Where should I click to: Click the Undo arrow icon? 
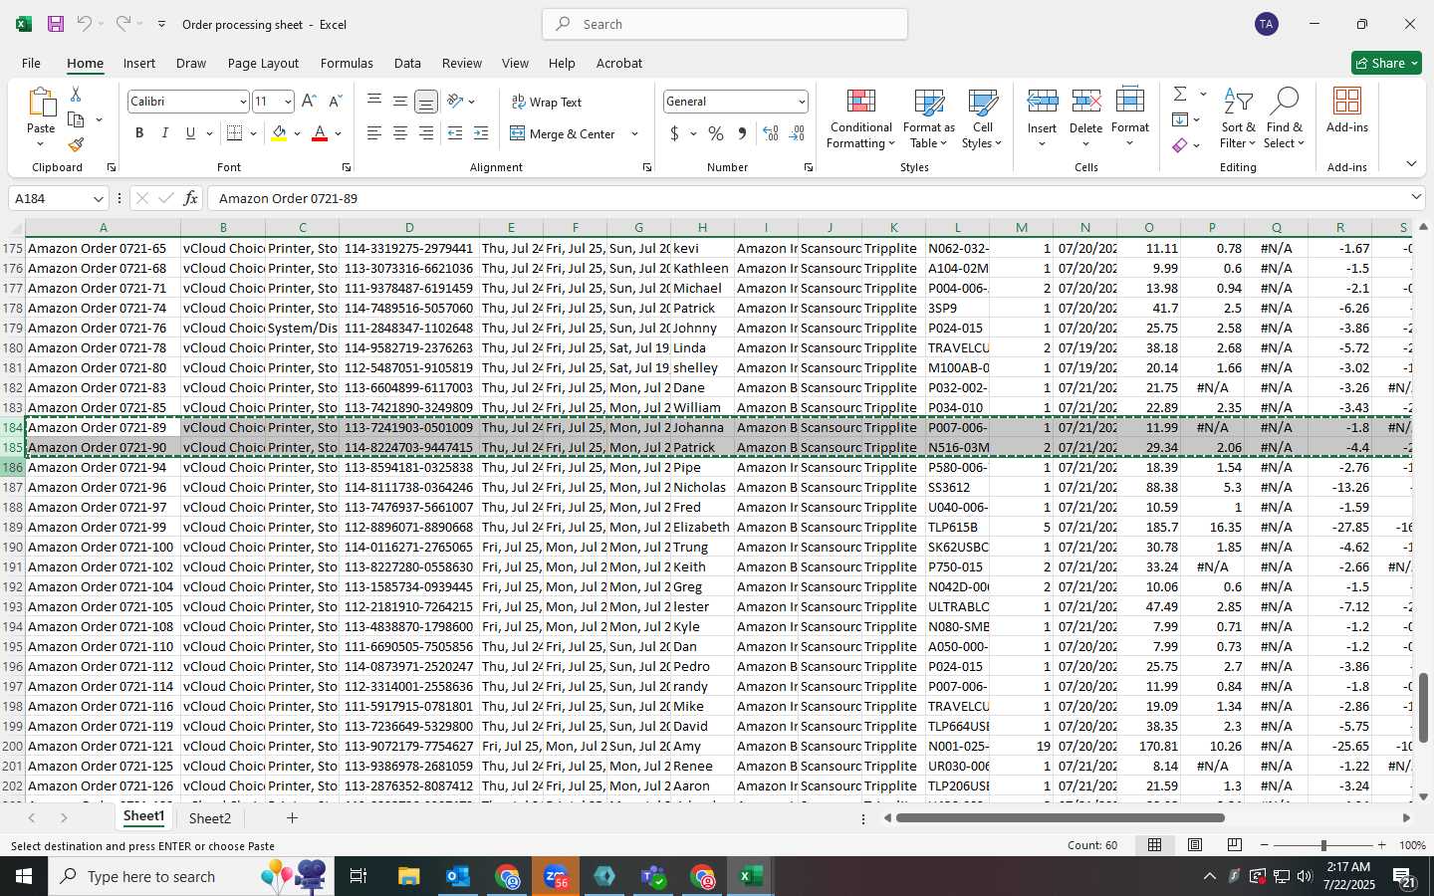click(85, 24)
